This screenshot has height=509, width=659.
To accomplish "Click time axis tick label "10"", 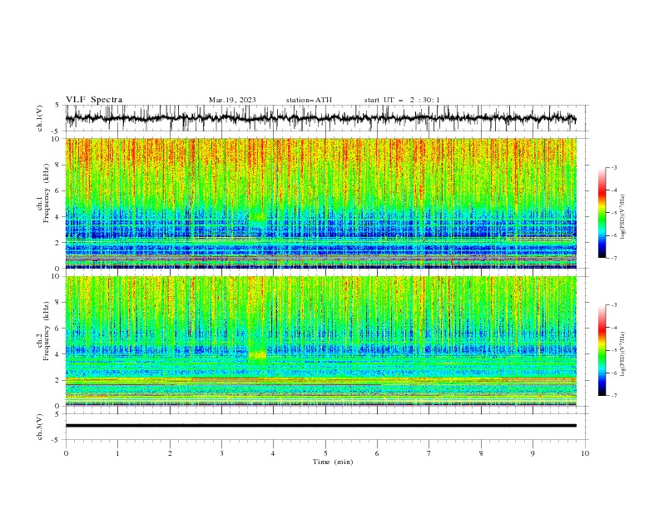I will (585, 453).
